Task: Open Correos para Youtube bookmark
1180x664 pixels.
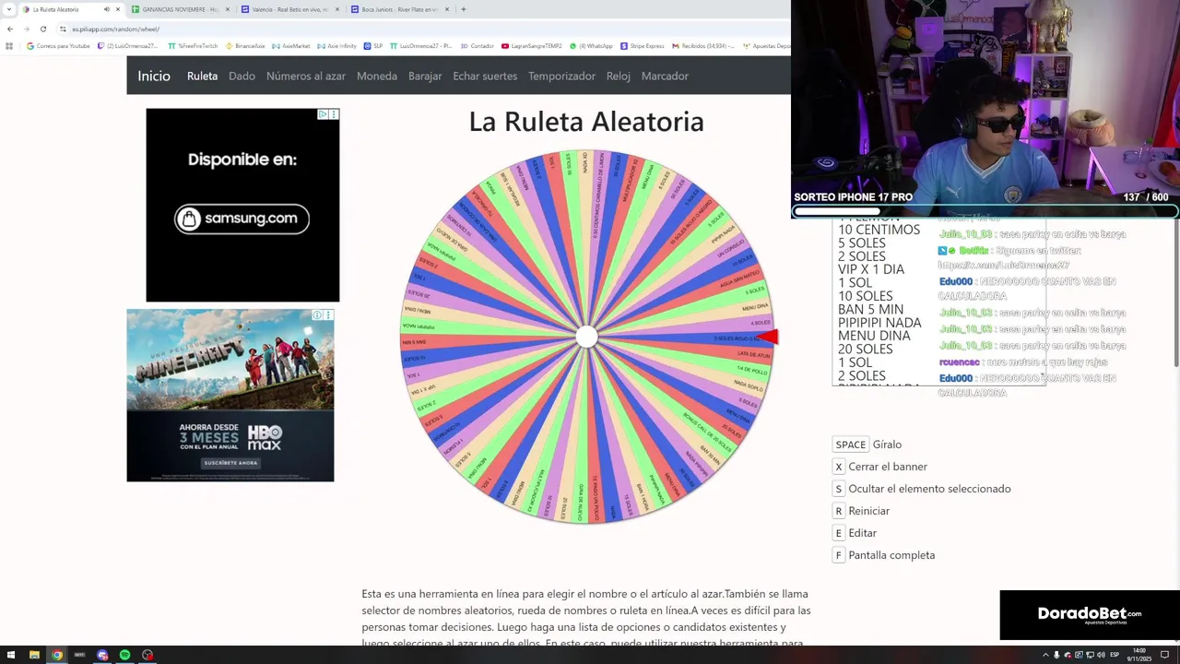Action: coord(58,45)
